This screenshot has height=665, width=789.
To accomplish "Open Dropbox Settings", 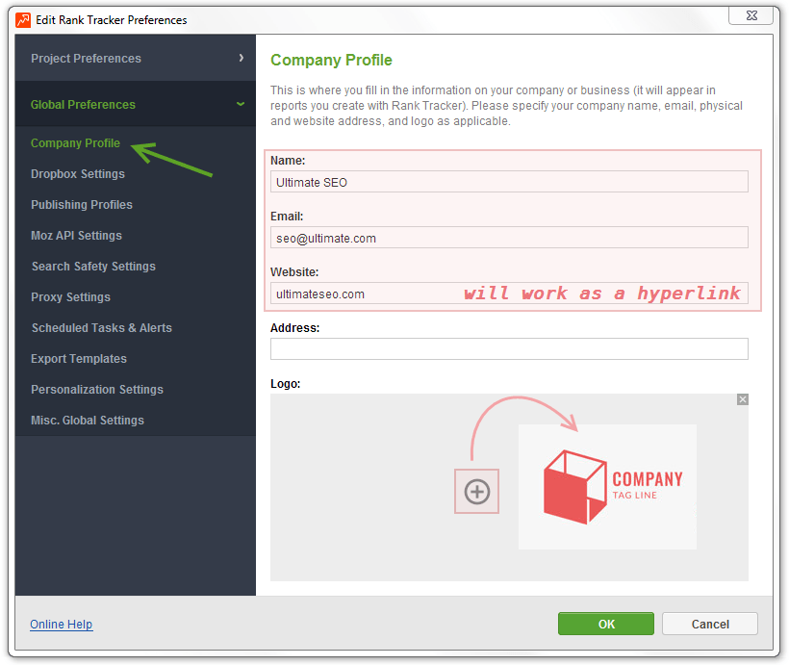I will tap(79, 173).
